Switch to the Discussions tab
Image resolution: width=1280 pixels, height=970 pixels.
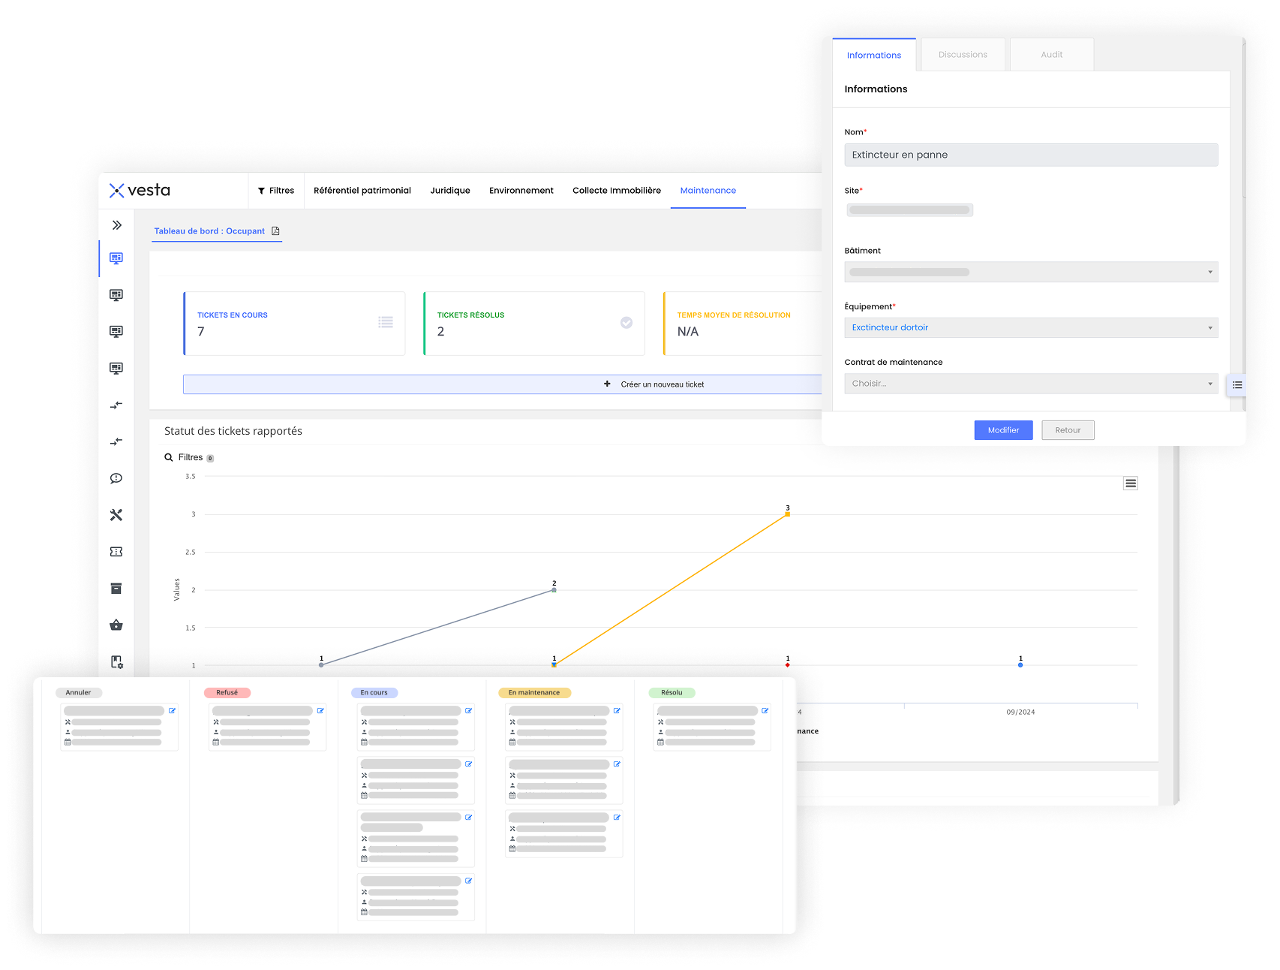coord(963,55)
